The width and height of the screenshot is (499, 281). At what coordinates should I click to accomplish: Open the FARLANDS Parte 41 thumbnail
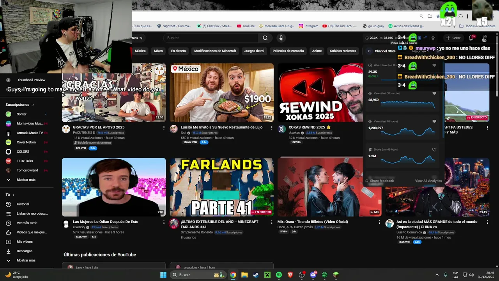221,187
